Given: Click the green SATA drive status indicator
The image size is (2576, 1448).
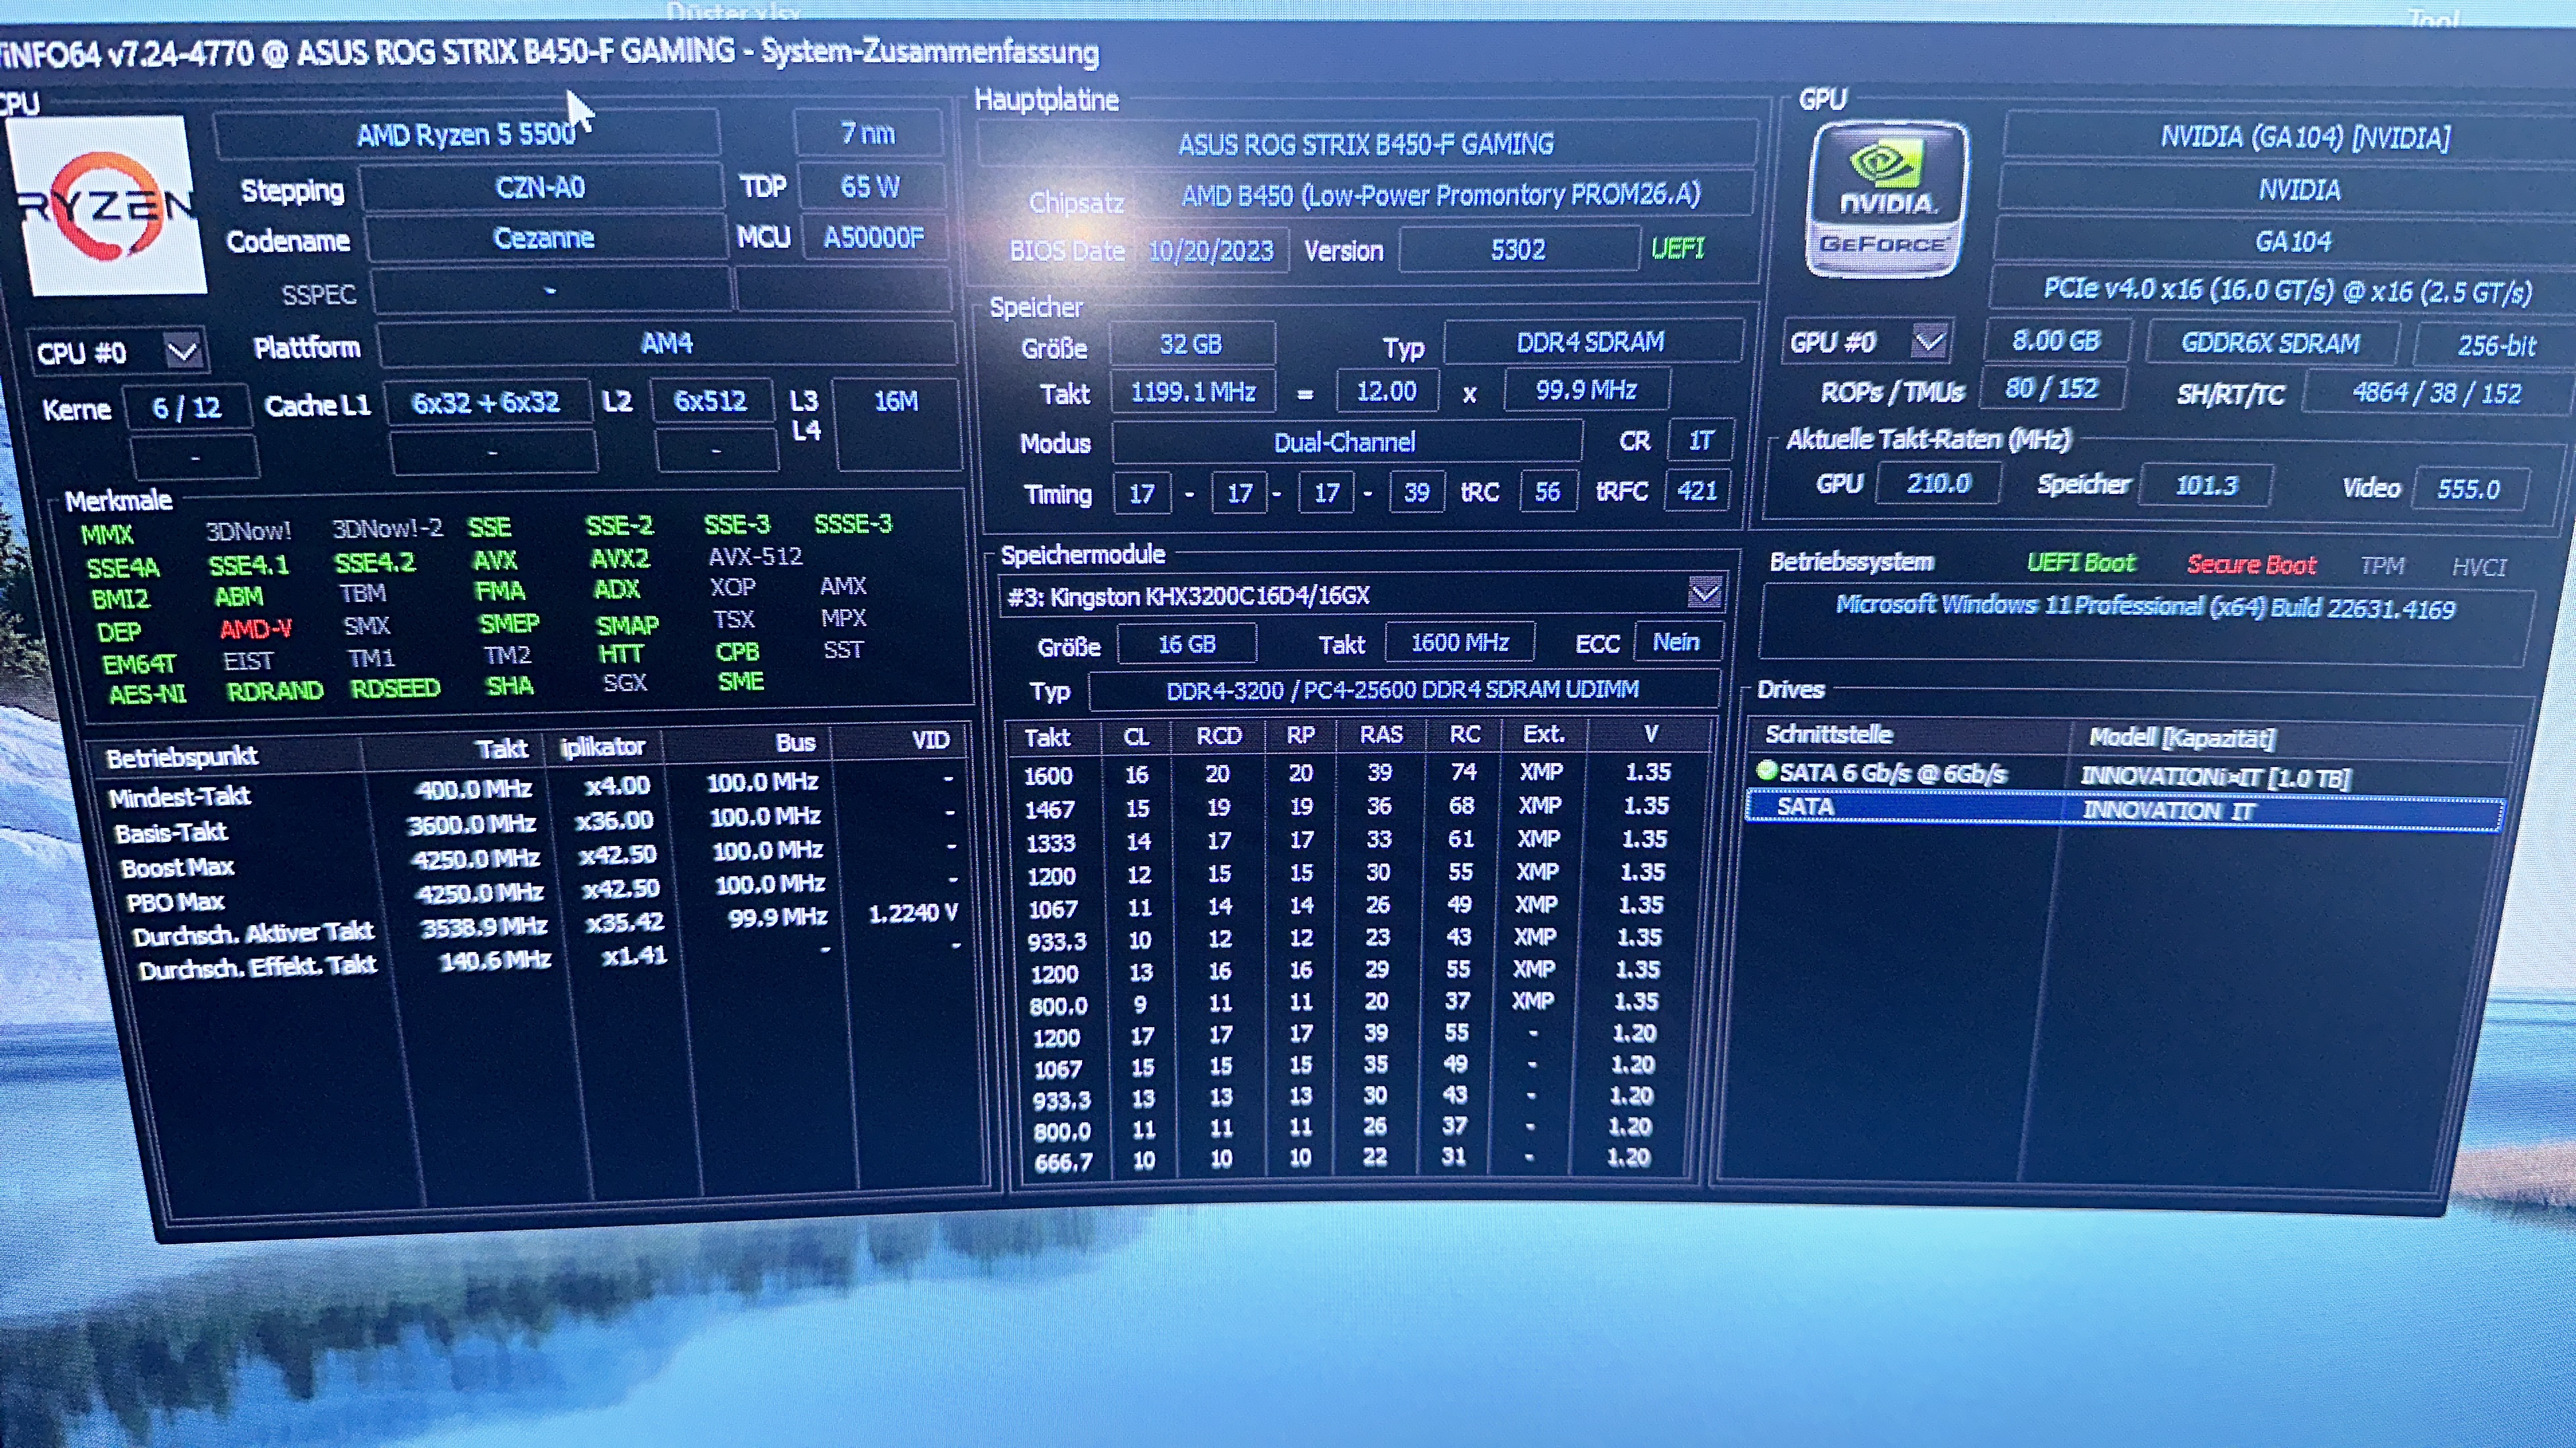Looking at the screenshot, I should click(1766, 770).
